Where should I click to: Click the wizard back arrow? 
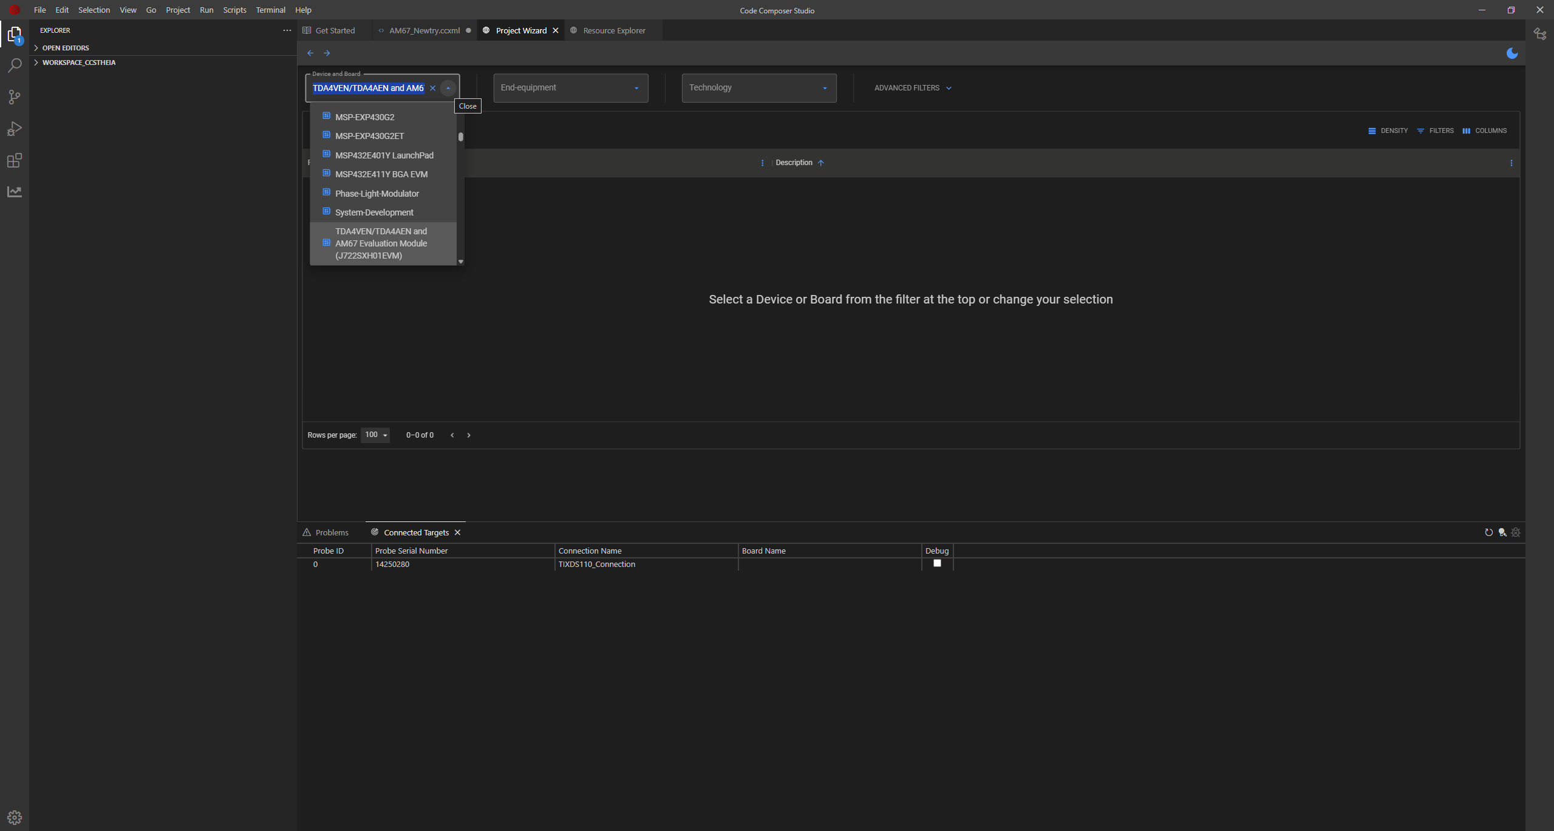(x=310, y=53)
